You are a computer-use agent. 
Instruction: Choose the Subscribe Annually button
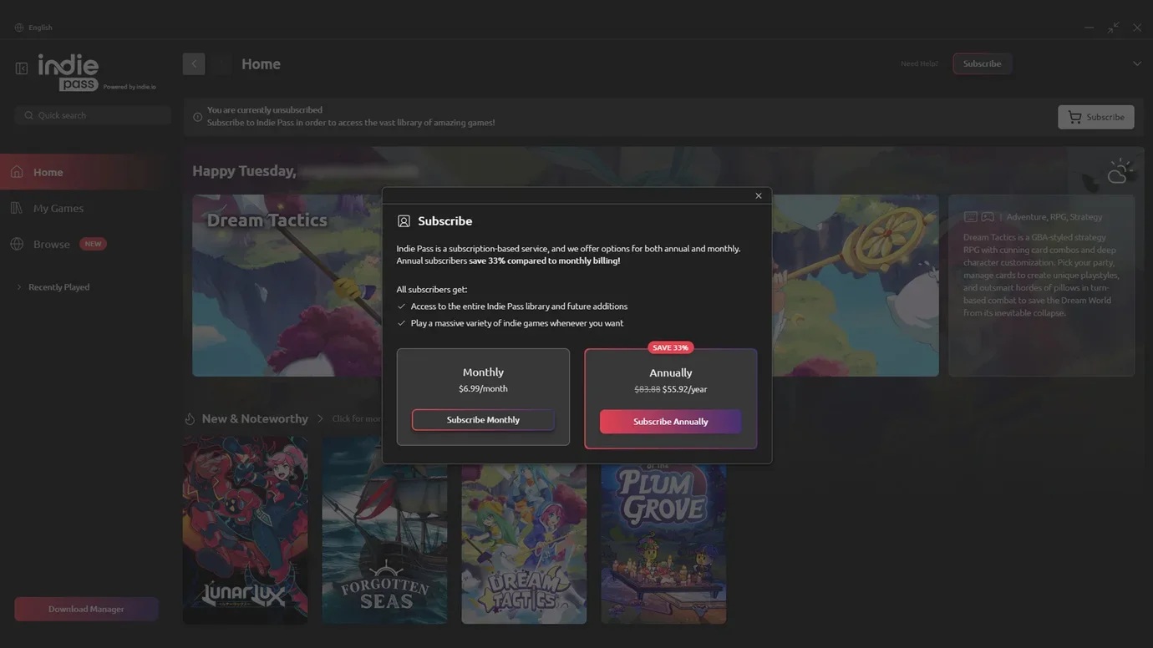(x=670, y=422)
